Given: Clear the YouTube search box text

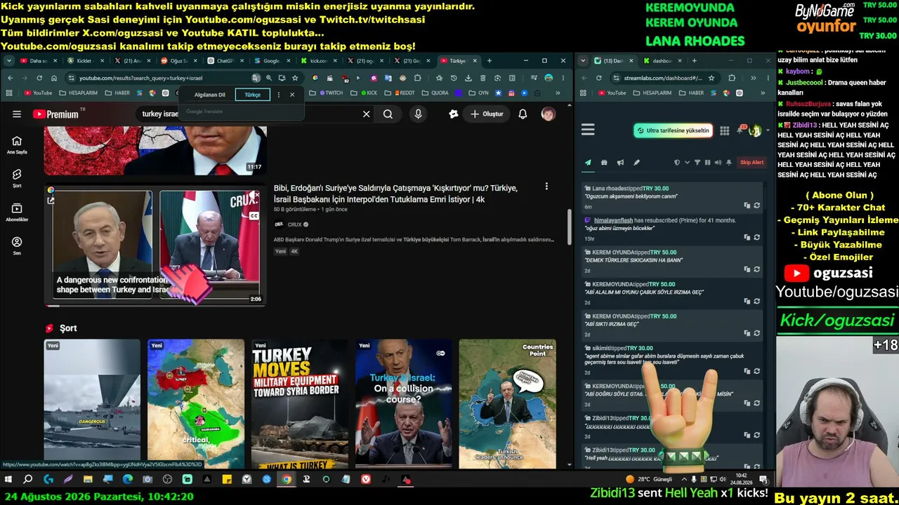Looking at the screenshot, I should [366, 114].
